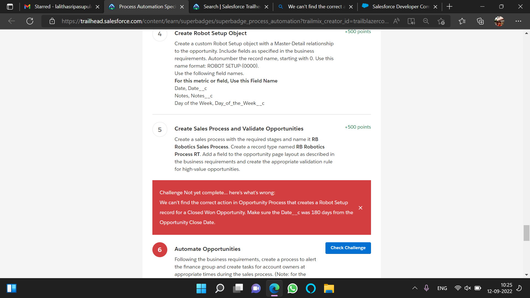Add this page to favorites
The width and height of the screenshot is (530, 298).
(441, 21)
